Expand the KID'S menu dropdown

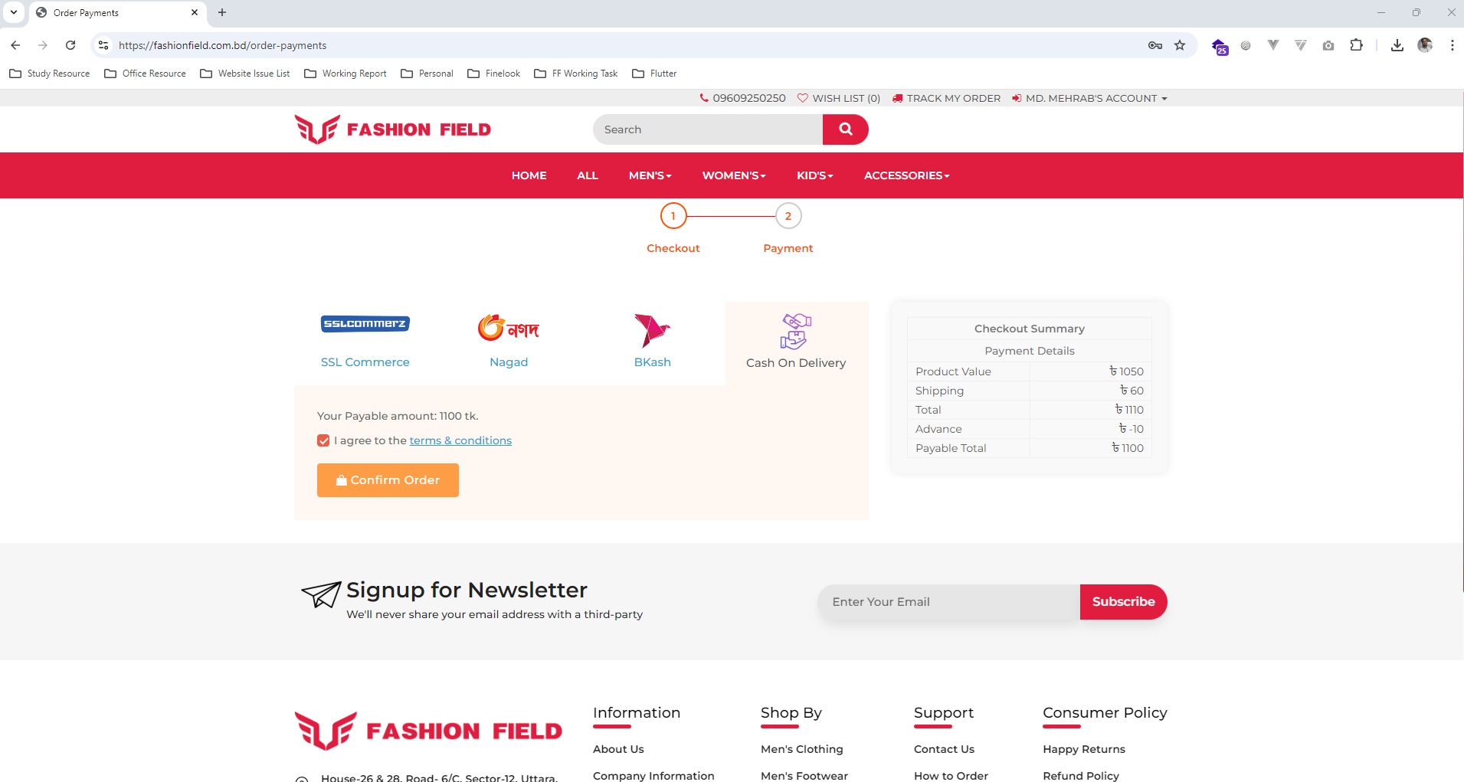coord(814,175)
